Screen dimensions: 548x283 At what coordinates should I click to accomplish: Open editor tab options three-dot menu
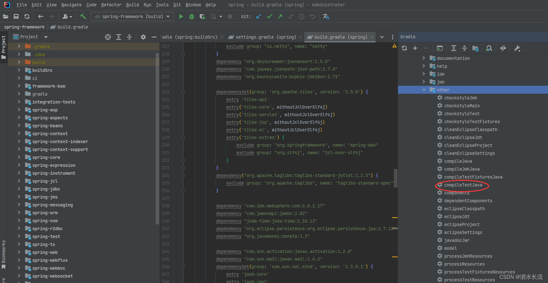393,37
